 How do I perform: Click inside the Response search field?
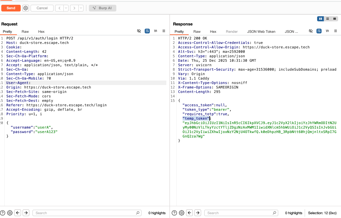[241, 213]
